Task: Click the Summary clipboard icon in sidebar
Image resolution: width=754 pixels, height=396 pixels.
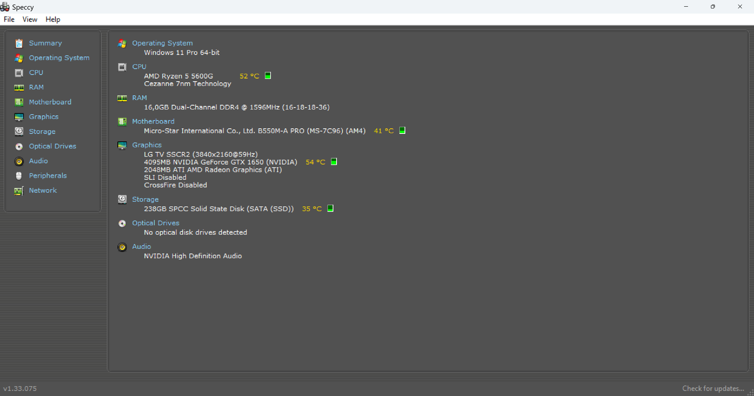Action: pyautogui.click(x=19, y=43)
